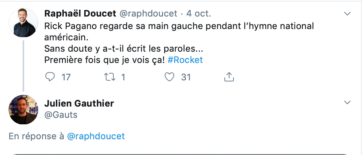The height and width of the screenshot is (155, 363).
Task: Click the @Gauts handle
Action: click(x=60, y=115)
